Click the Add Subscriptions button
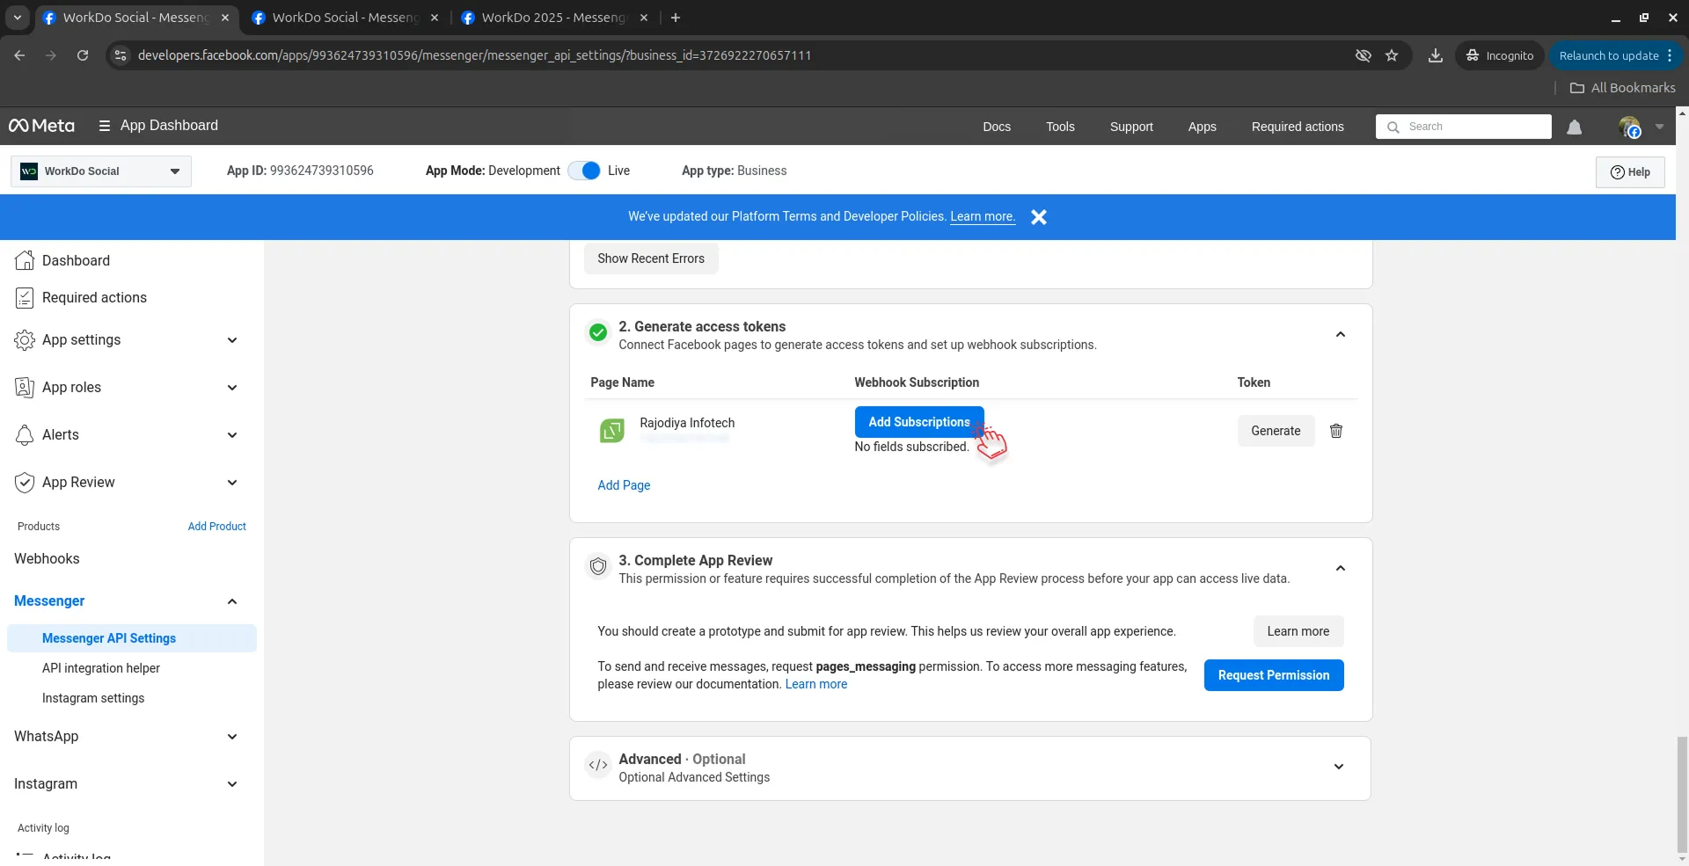This screenshot has height=866, width=1689. click(918, 422)
